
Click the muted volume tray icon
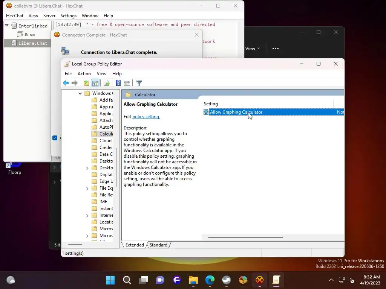tap(351, 280)
